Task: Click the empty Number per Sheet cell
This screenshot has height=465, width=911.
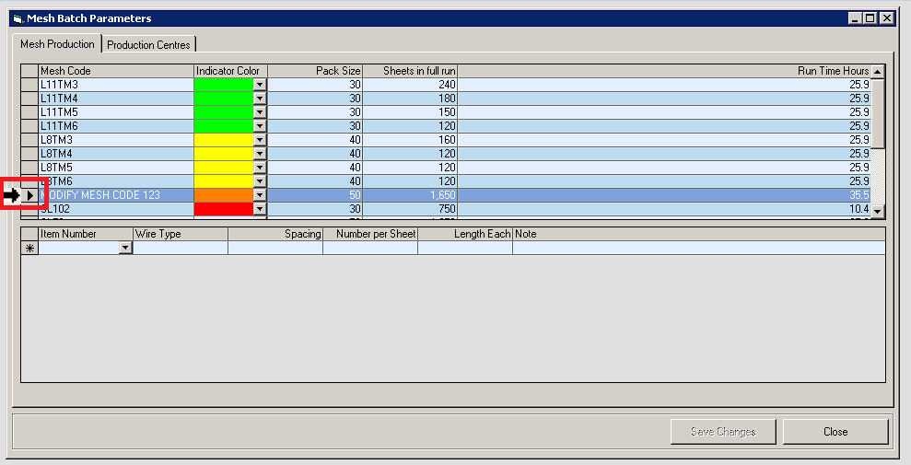Action: click(370, 248)
